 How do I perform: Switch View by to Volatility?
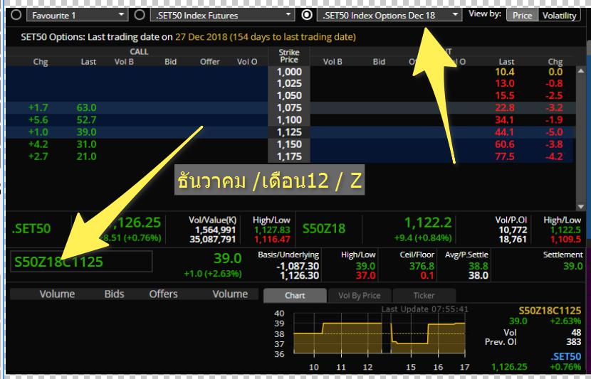coord(560,16)
